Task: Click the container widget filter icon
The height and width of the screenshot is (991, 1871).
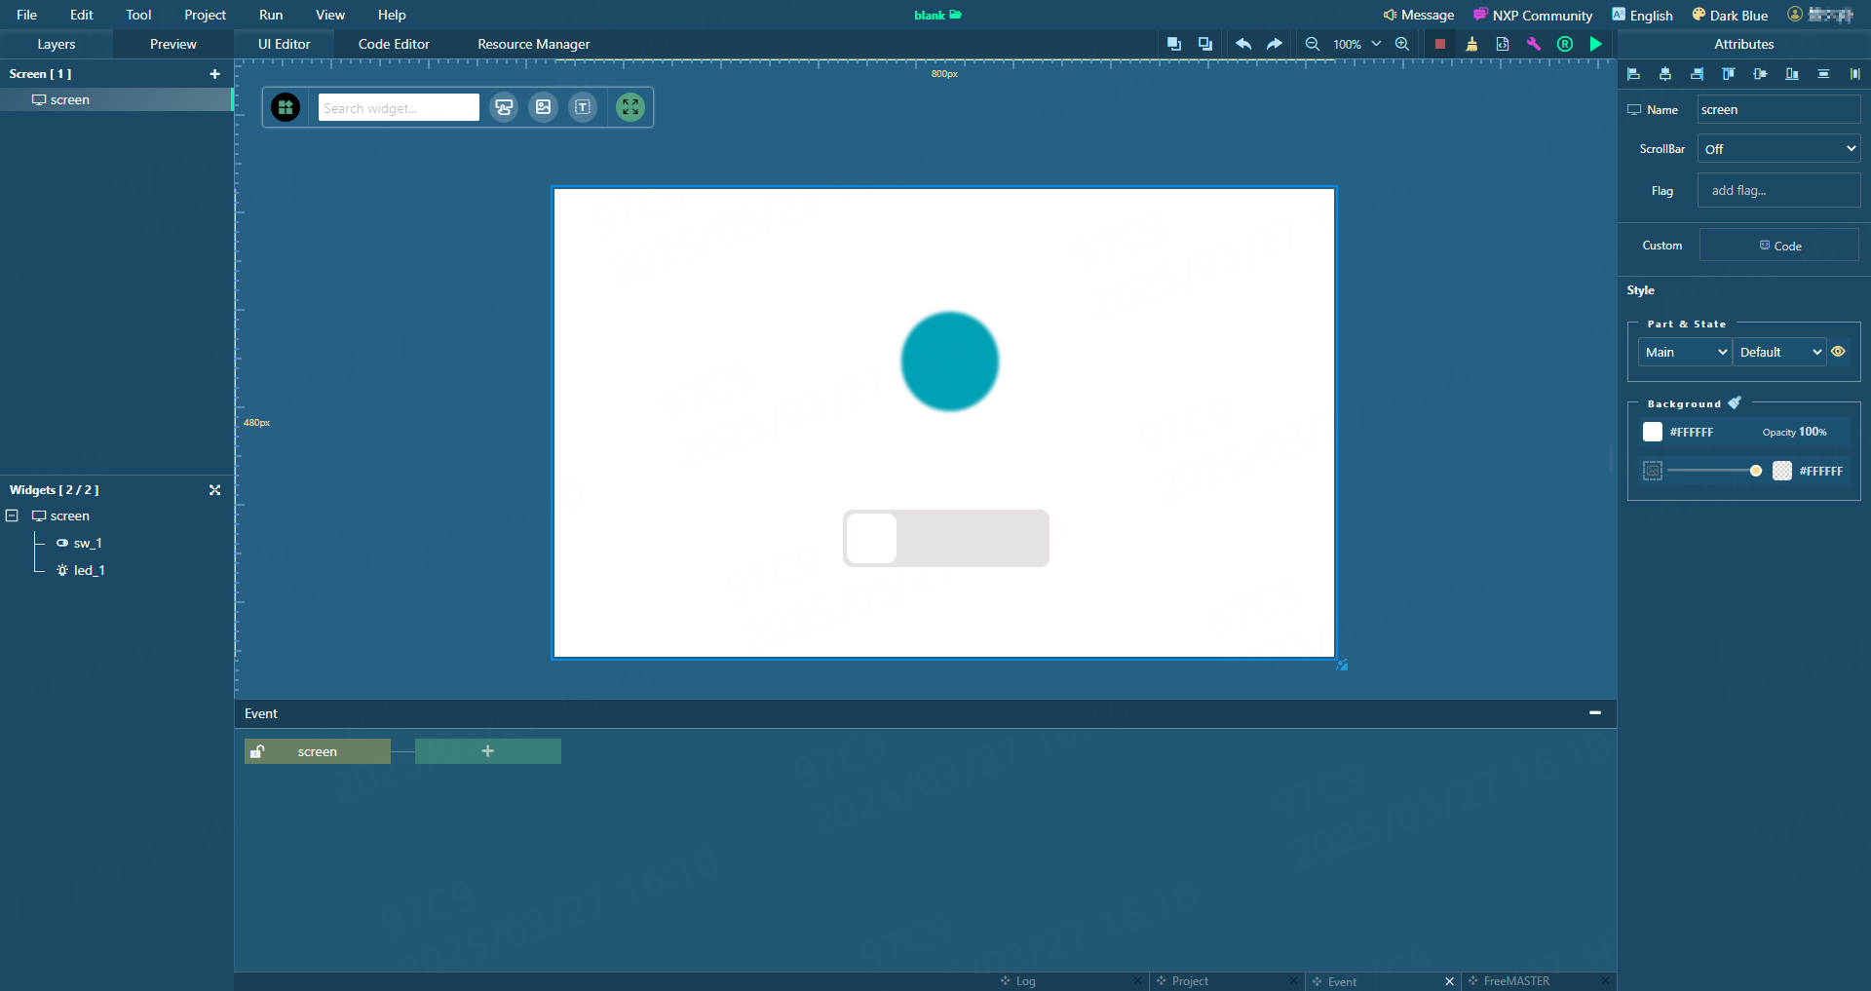Action: coord(504,107)
